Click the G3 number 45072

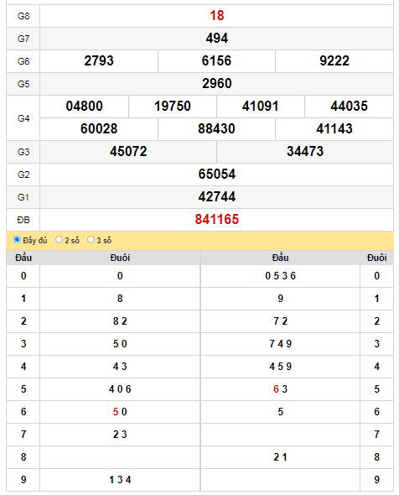[128, 152]
